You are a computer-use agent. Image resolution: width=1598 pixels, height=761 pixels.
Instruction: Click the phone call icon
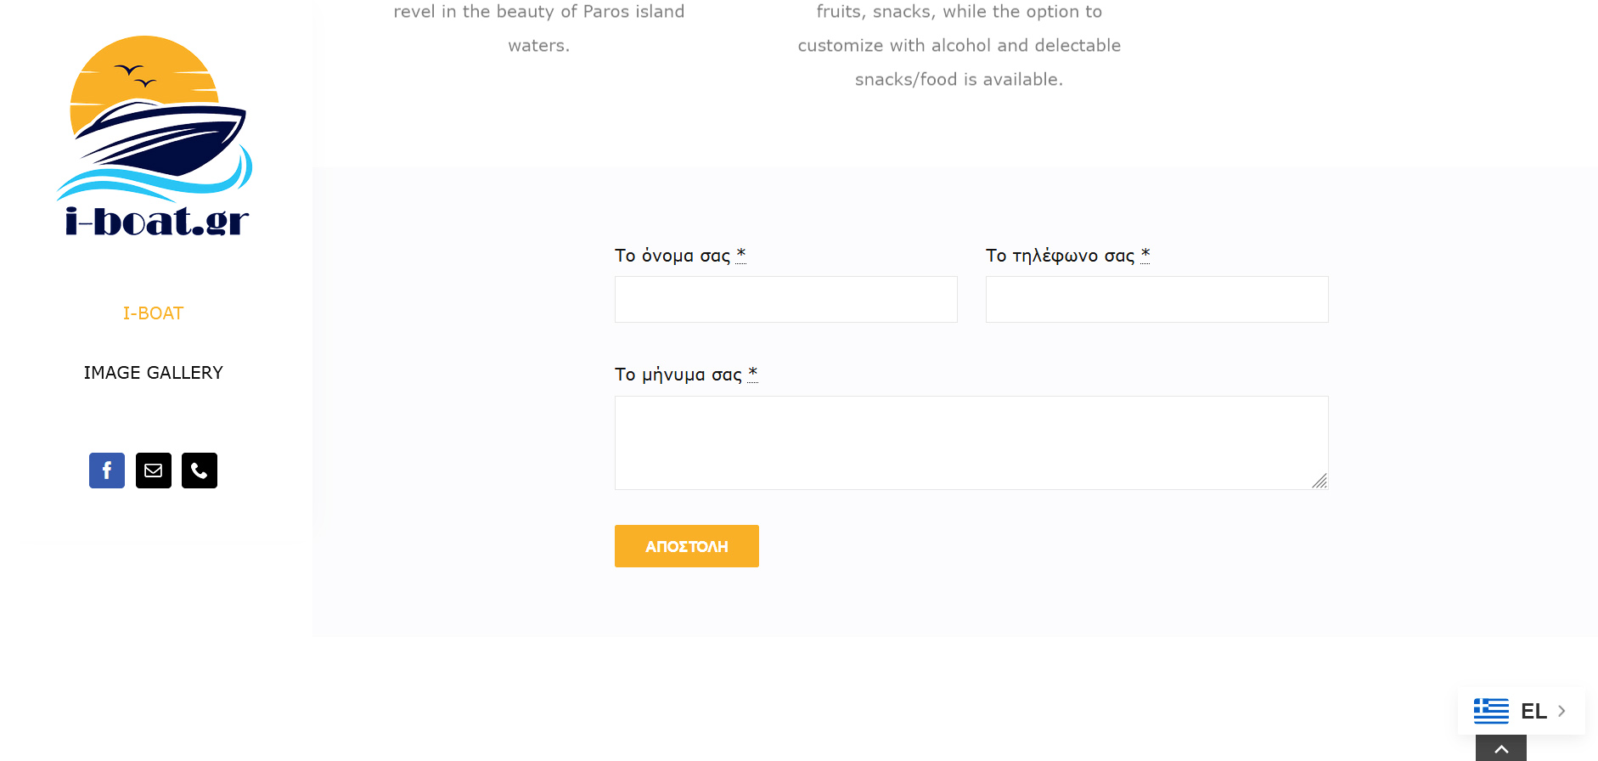point(200,471)
